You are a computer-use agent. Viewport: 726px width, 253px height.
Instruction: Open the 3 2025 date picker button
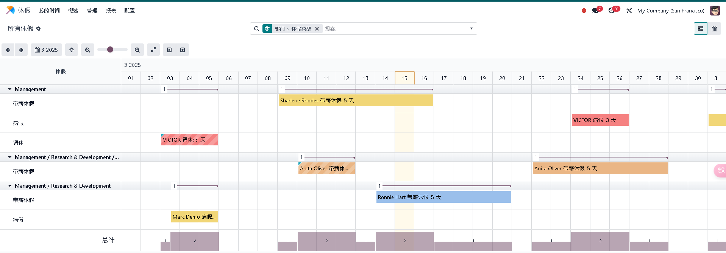(46, 50)
